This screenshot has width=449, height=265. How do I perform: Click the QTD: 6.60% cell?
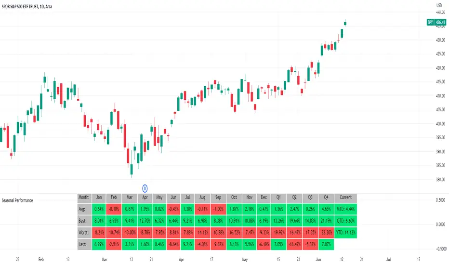click(x=345, y=221)
